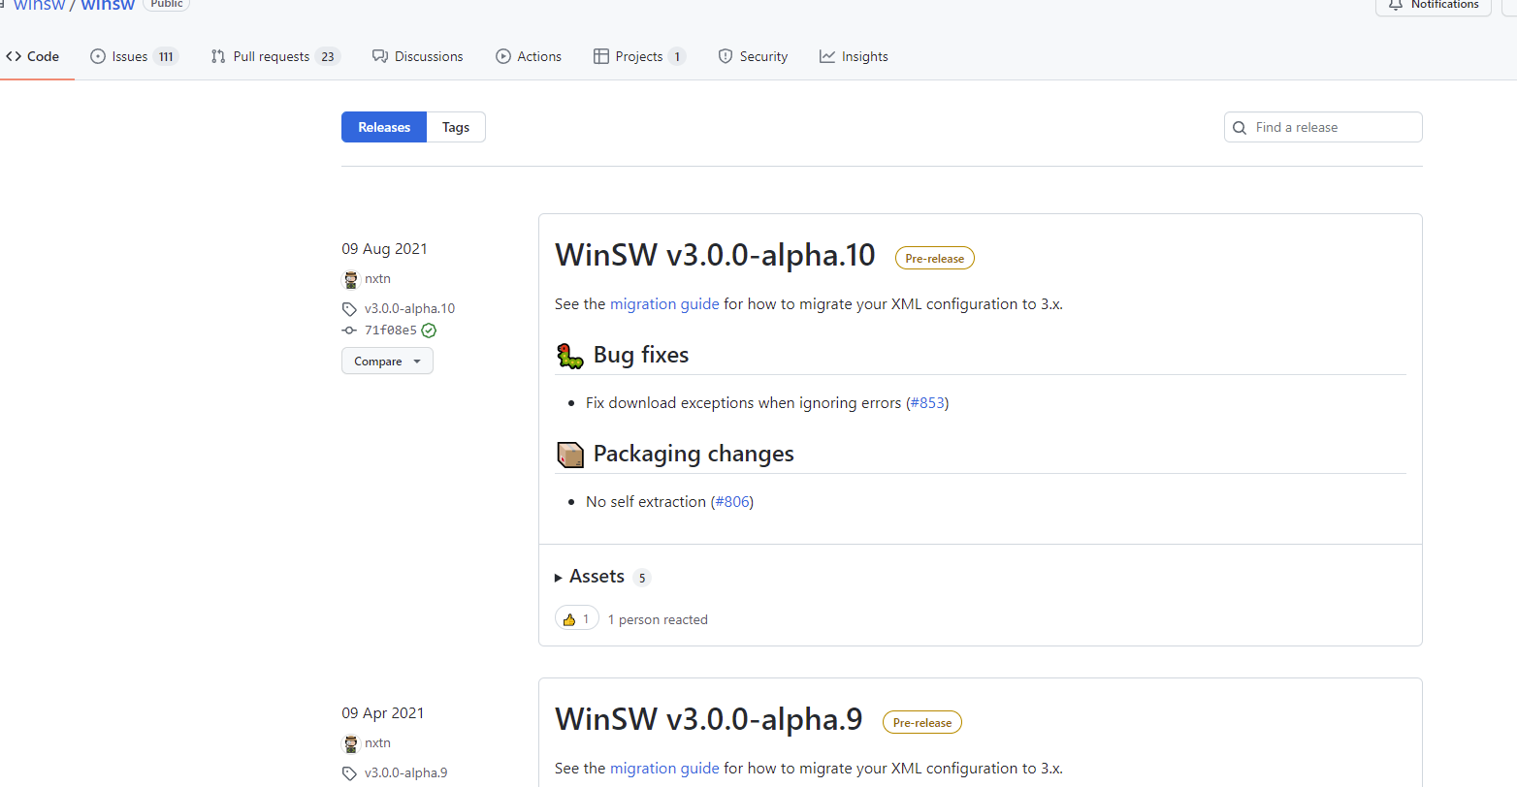Open the Code tab icon

[12, 55]
